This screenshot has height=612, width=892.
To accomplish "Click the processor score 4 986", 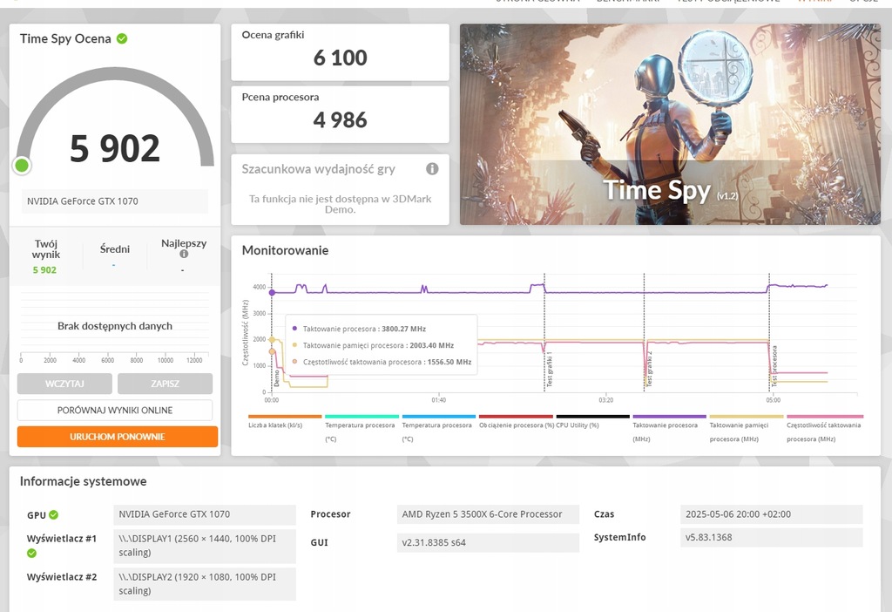I will 341,120.
